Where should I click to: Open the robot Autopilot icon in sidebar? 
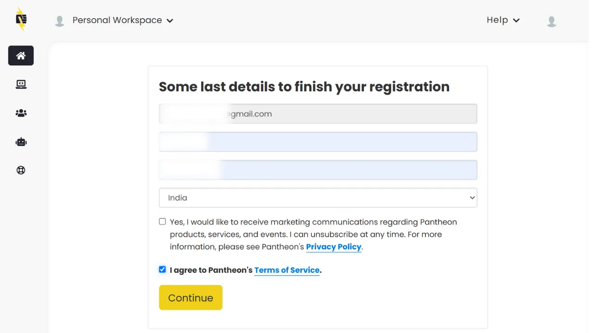(21, 142)
